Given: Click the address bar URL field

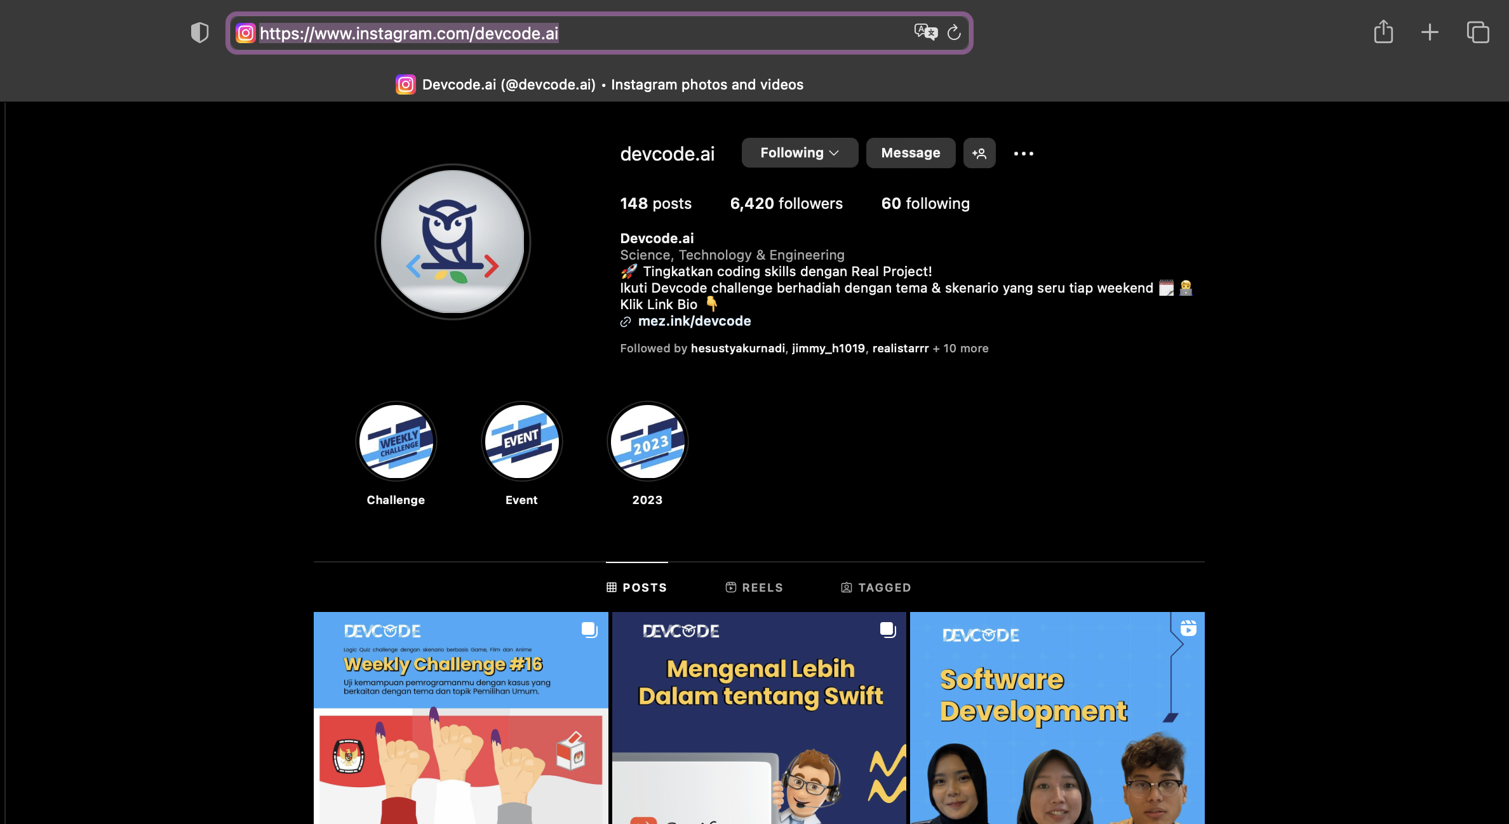Looking at the screenshot, I should click(x=599, y=33).
